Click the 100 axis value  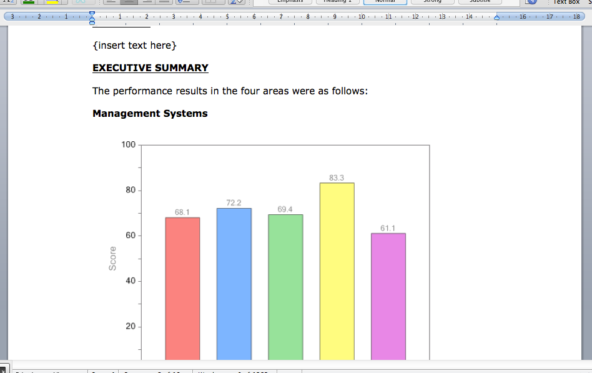point(129,145)
